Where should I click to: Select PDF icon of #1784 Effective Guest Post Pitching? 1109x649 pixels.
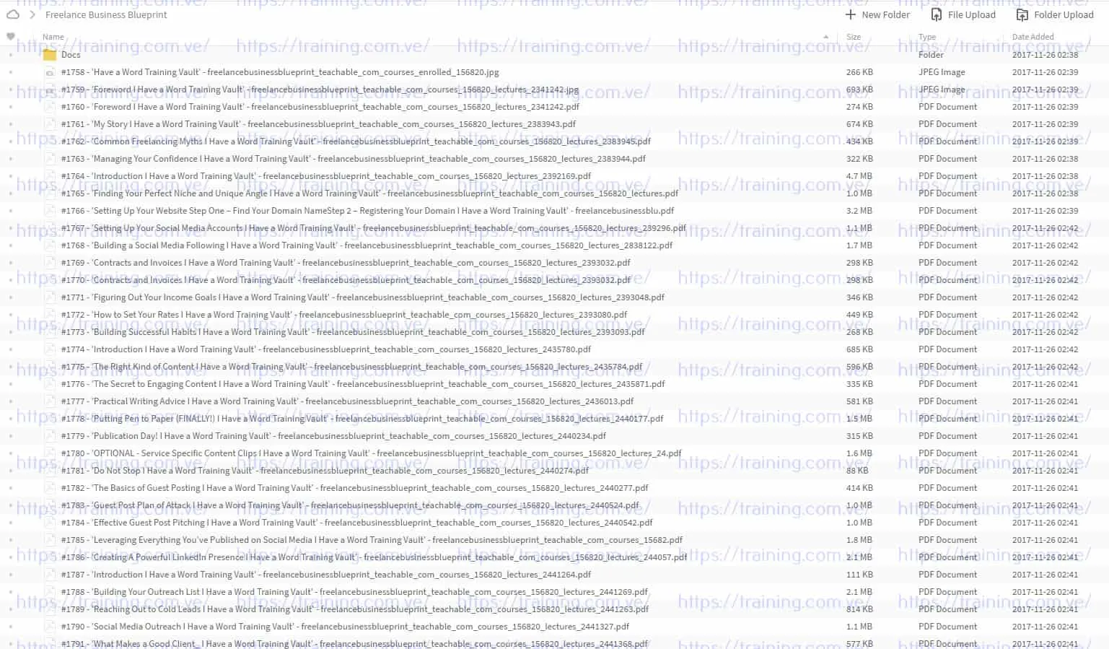[x=50, y=523]
